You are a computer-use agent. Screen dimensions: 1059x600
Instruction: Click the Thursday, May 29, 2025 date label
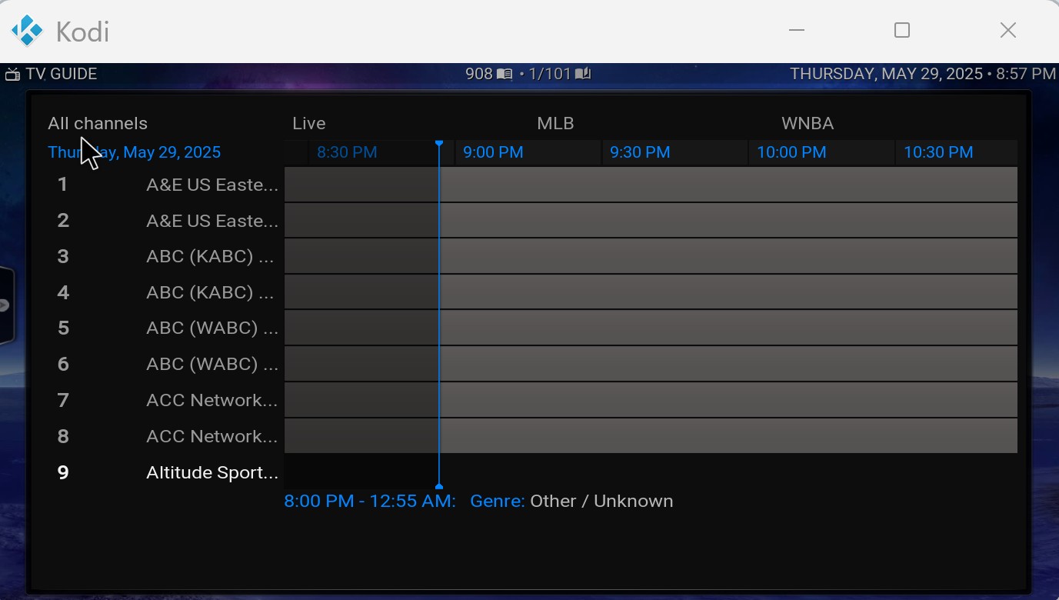tap(134, 152)
